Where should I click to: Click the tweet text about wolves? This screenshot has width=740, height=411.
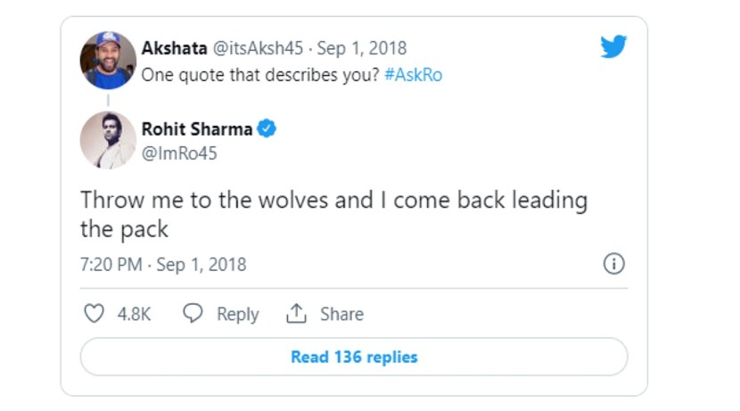coord(334,214)
